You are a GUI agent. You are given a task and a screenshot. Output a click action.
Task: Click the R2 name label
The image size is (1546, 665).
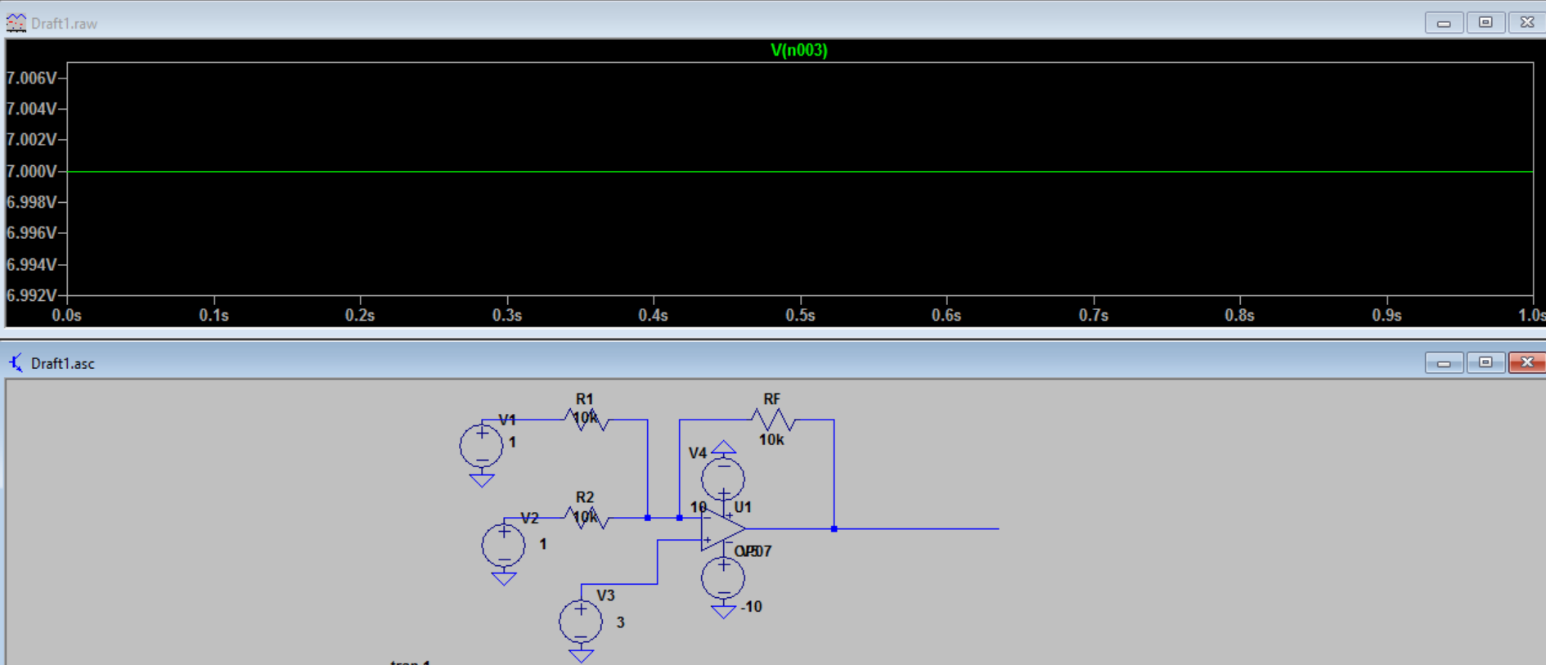tap(584, 497)
